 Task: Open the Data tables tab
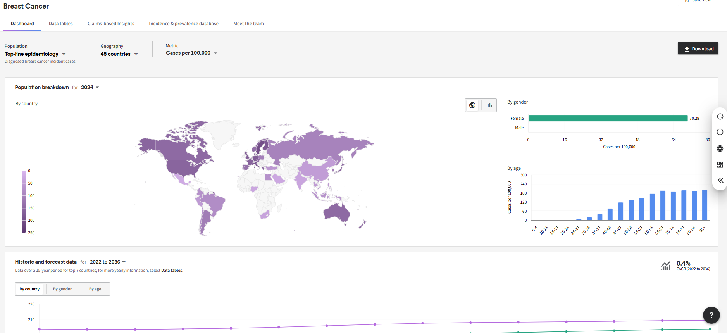coord(61,24)
